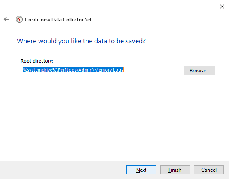Viewport: 229px width, 179px height.
Task: Focus the Root directory text field
Action: [101, 70]
